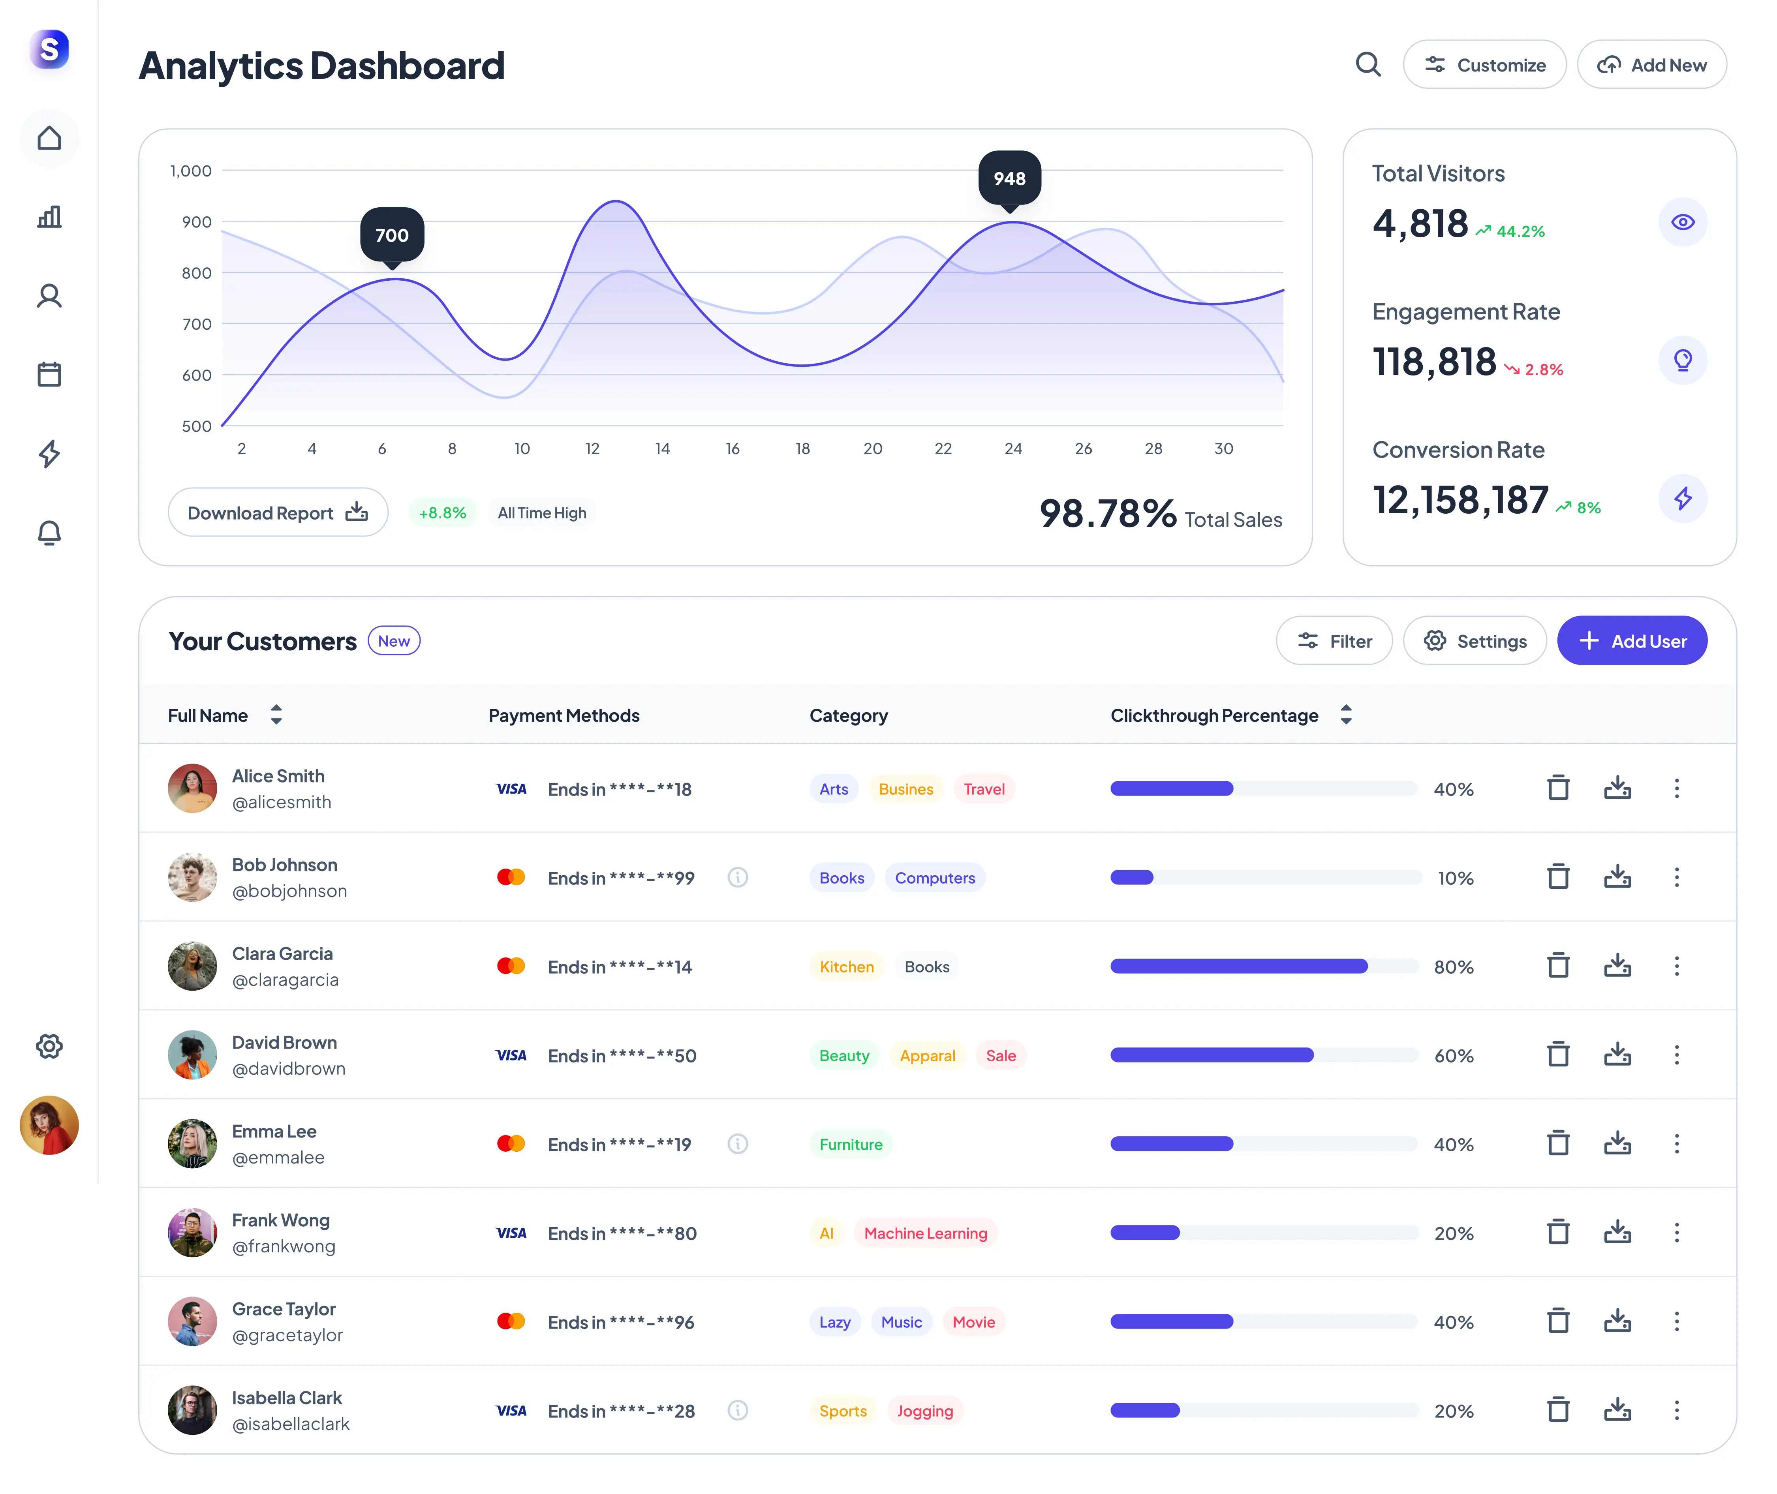Open the lightning bolt sidebar icon
Image resolution: width=1777 pixels, height=1494 pixels.
(49, 454)
